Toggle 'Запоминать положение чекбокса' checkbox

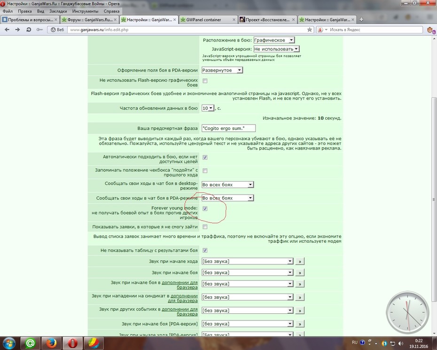pos(205,171)
